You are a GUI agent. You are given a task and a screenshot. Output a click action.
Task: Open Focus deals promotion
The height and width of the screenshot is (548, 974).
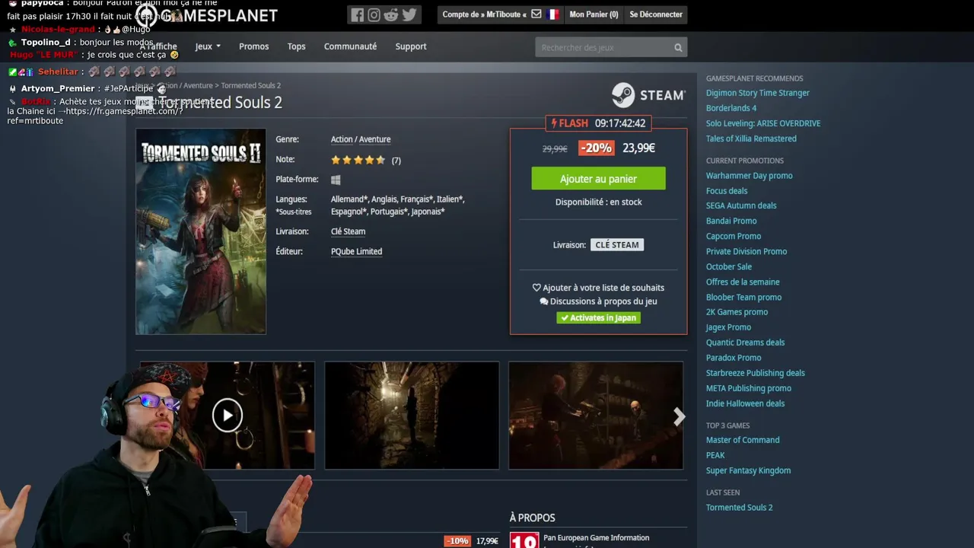[727, 191]
